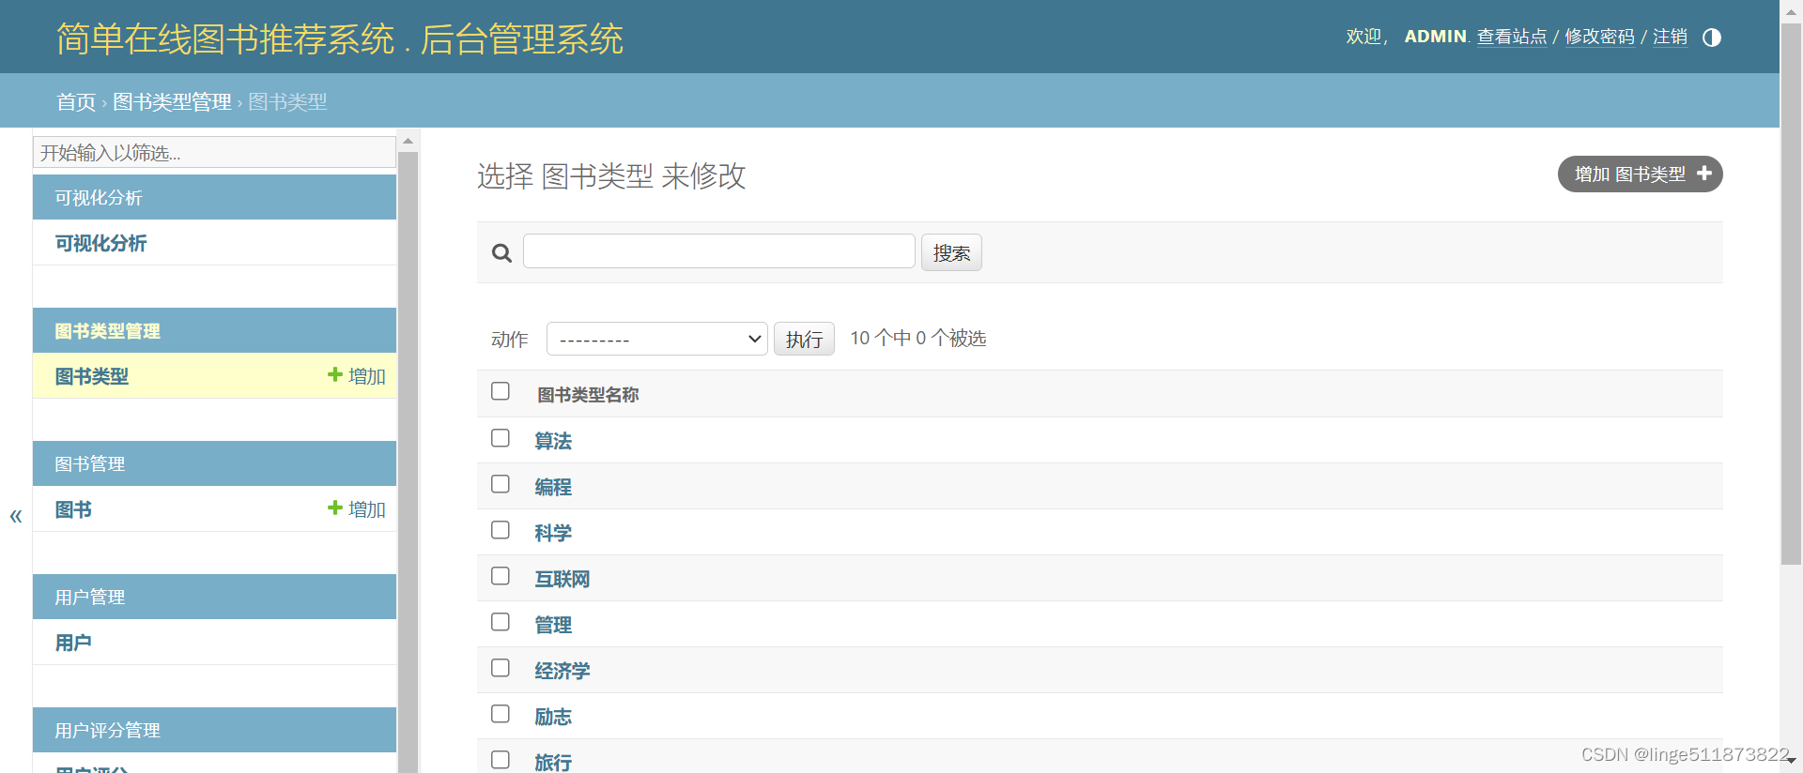Check the checkbox for 励志
1803x773 pixels.
click(x=501, y=714)
